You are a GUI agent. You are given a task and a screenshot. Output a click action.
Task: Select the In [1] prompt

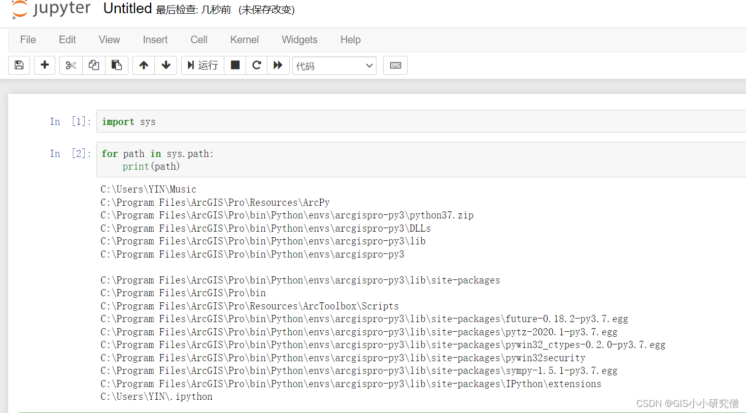coord(71,121)
